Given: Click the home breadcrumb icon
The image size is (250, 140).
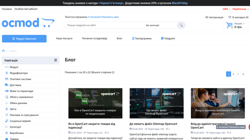Looking at the screenshot, I should (x=3, y=51).
